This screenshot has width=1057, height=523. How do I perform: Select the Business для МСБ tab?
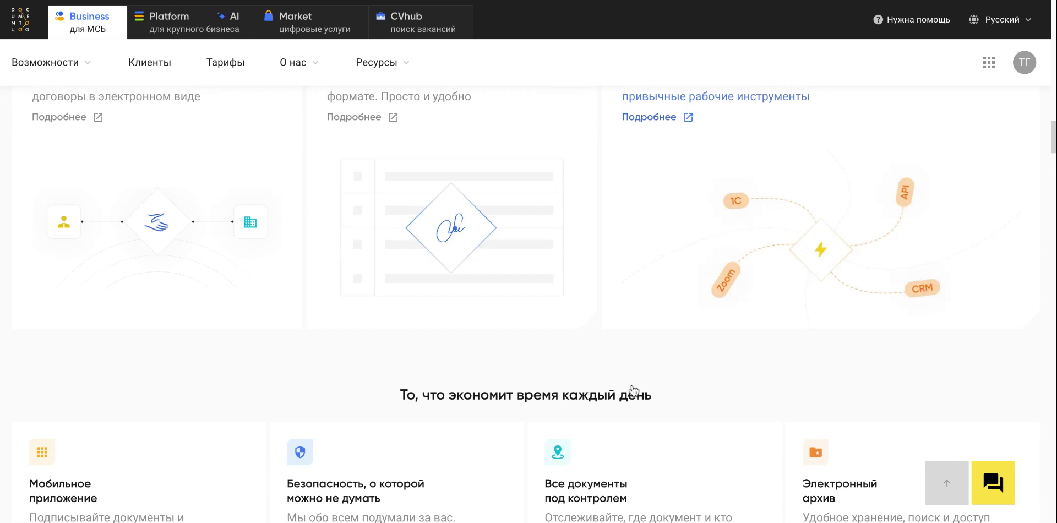coord(87,22)
